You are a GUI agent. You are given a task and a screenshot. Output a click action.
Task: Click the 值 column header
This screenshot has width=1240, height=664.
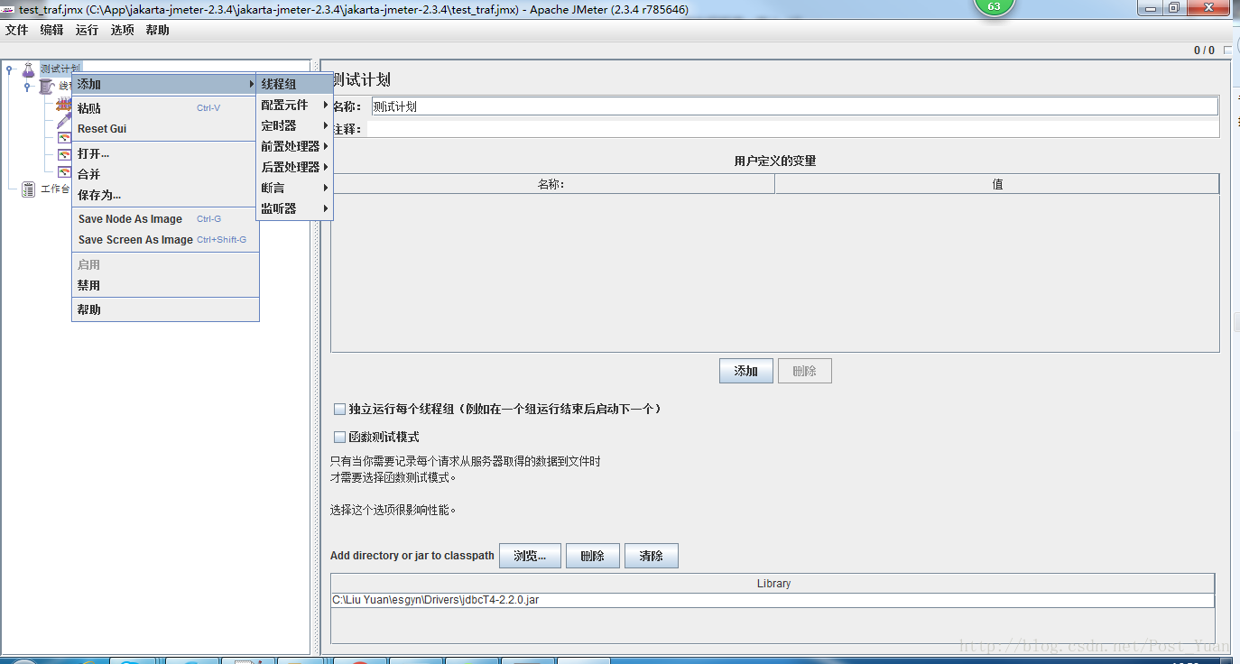[x=997, y=184]
